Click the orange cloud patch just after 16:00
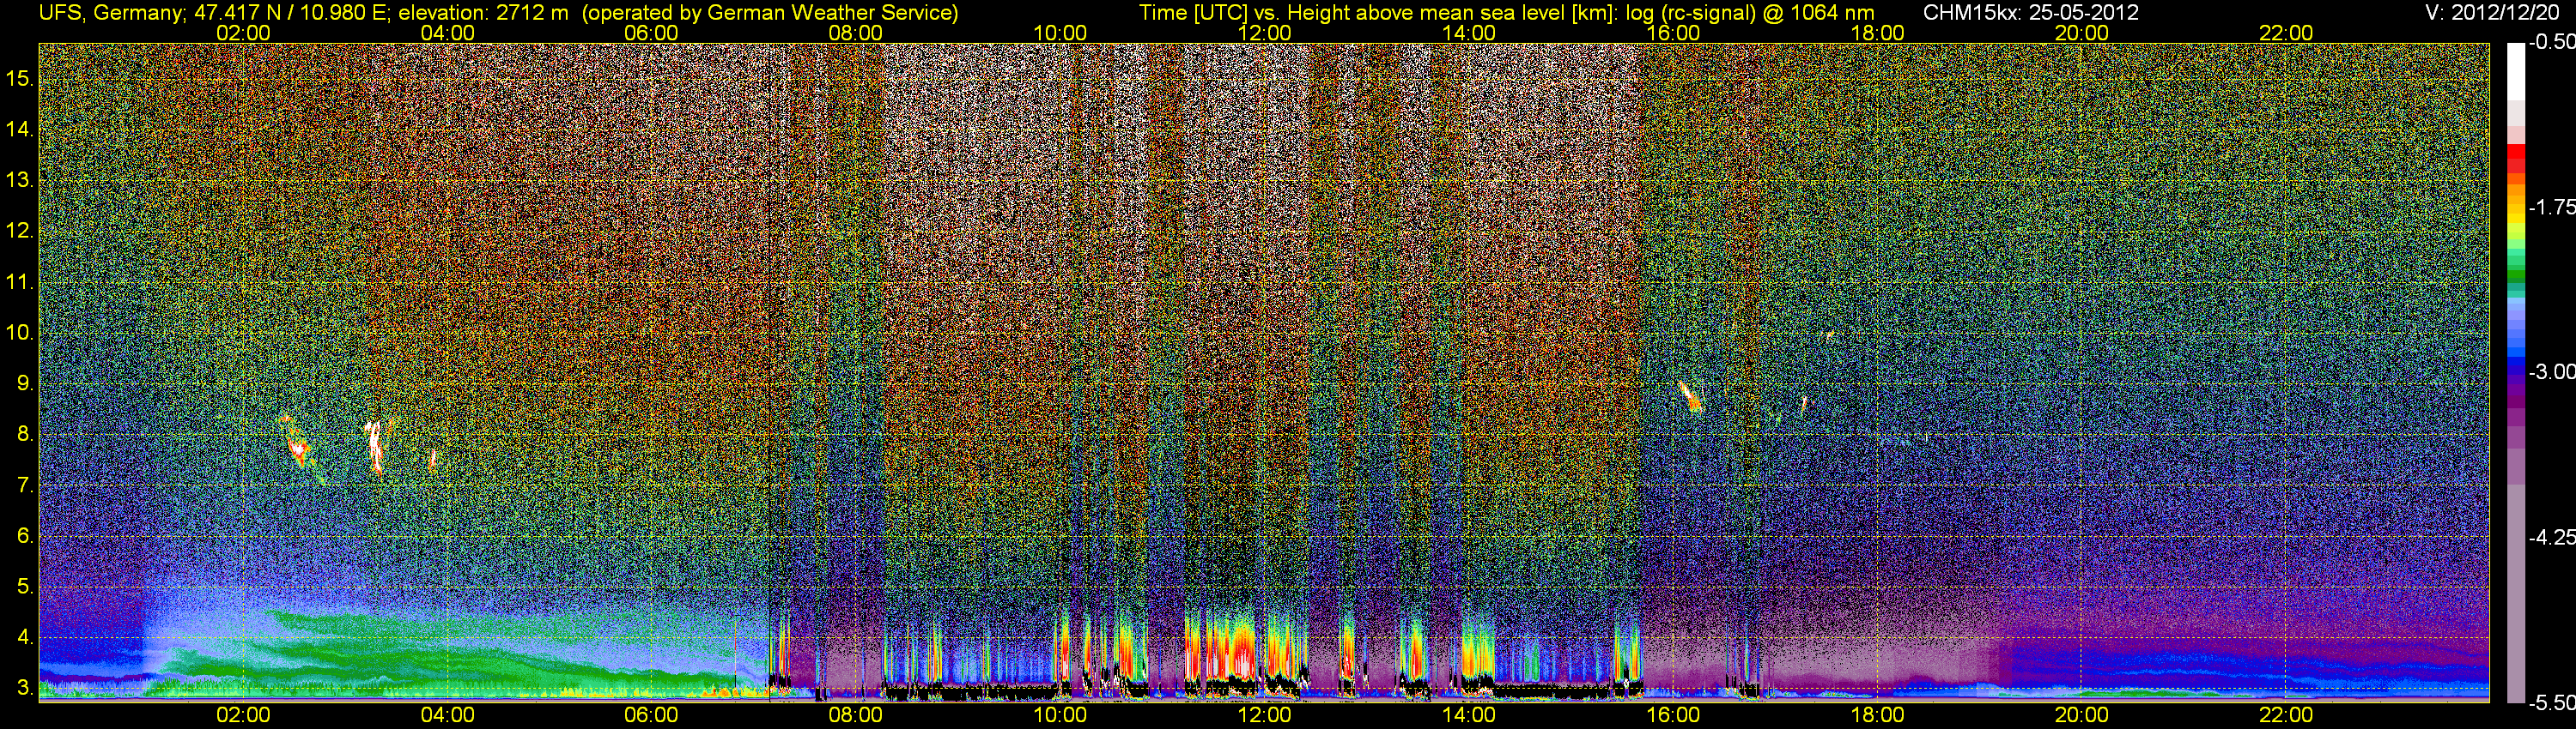 (x=1690, y=396)
